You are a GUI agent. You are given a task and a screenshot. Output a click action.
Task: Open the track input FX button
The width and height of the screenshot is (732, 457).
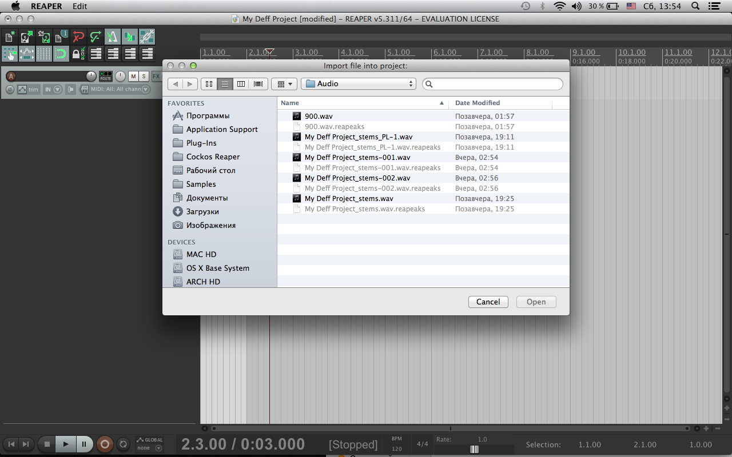[84, 89]
